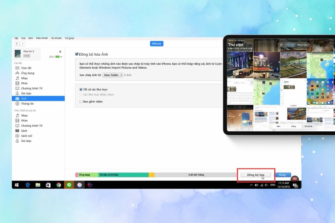This screenshot has width=335, height=223.
Task: Open the Microsoft Store taskbar icon
Action: click(x=48, y=185)
